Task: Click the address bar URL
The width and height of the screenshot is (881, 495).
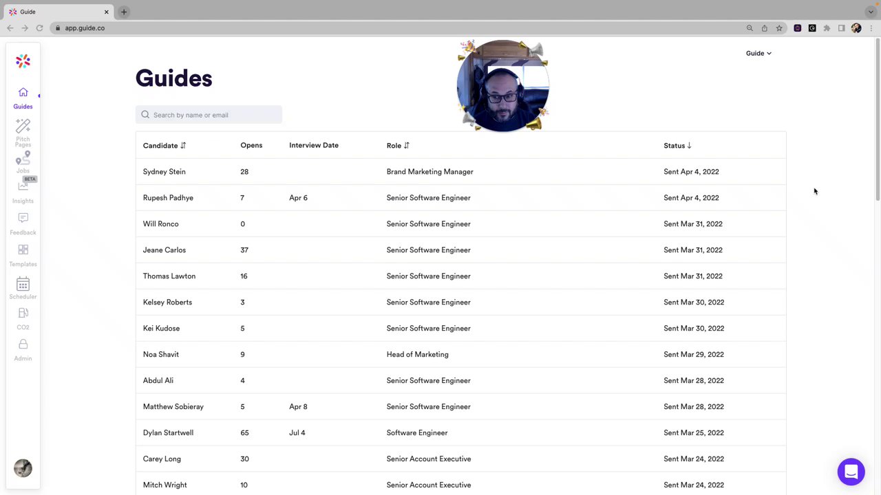Action: click(85, 28)
